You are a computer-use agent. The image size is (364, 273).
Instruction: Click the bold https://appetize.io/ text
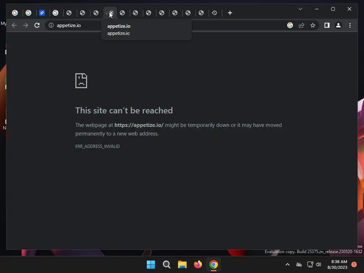(x=139, y=125)
